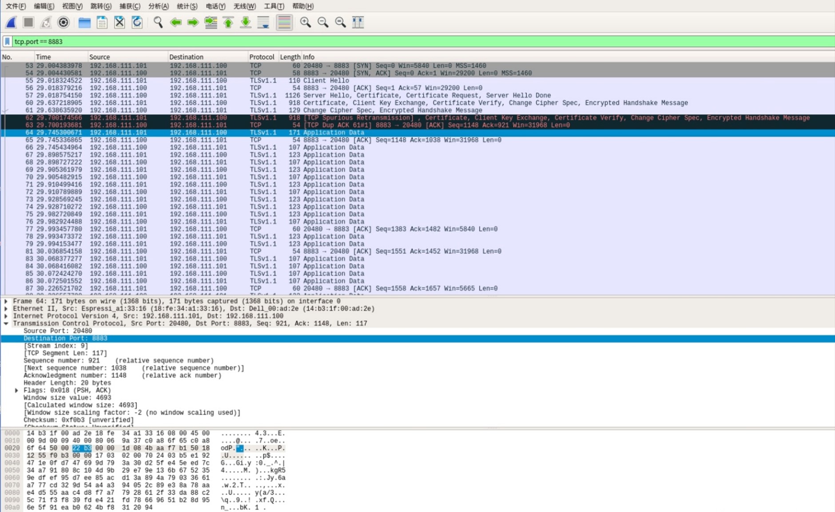The height and width of the screenshot is (512, 835).
Task: Expand the Flags: 0x018 (PSH, ACK) item
Action: click(x=17, y=391)
